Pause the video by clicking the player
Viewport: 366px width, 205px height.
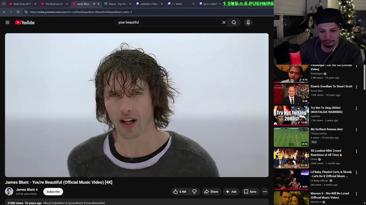click(x=137, y=105)
